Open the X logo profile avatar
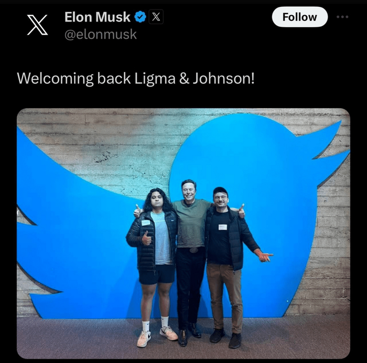Image resolution: width=367 pixels, height=363 pixels. [x=37, y=25]
